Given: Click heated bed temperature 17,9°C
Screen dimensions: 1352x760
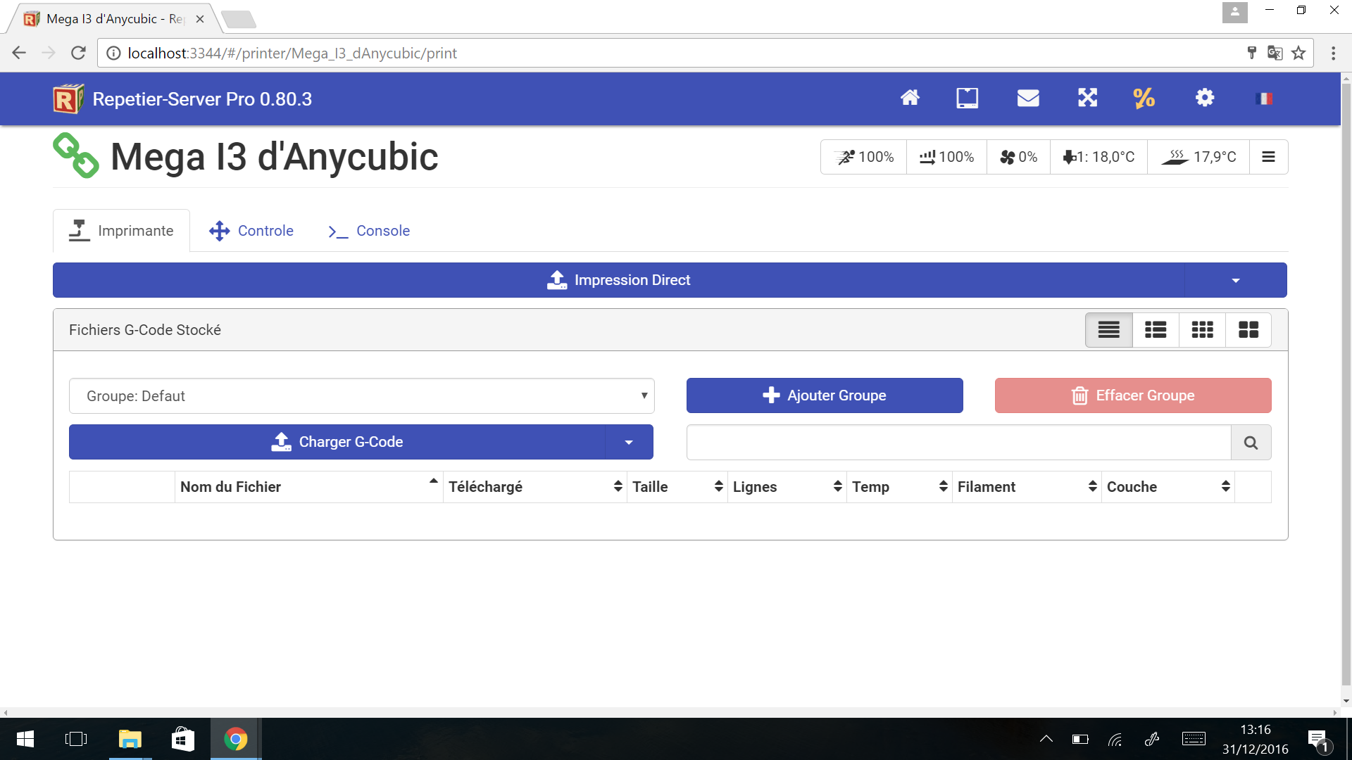Looking at the screenshot, I should [x=1198, y=157].
